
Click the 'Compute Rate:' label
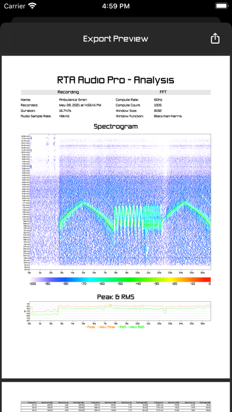pos(127,100)
